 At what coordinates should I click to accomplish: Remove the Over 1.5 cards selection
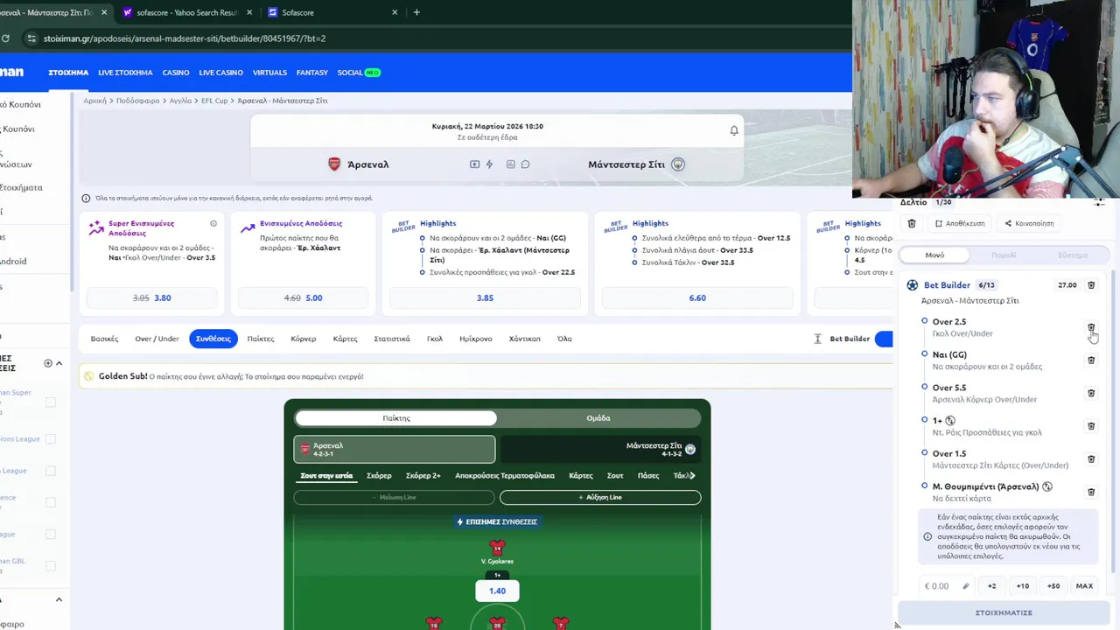point(1091,458)
